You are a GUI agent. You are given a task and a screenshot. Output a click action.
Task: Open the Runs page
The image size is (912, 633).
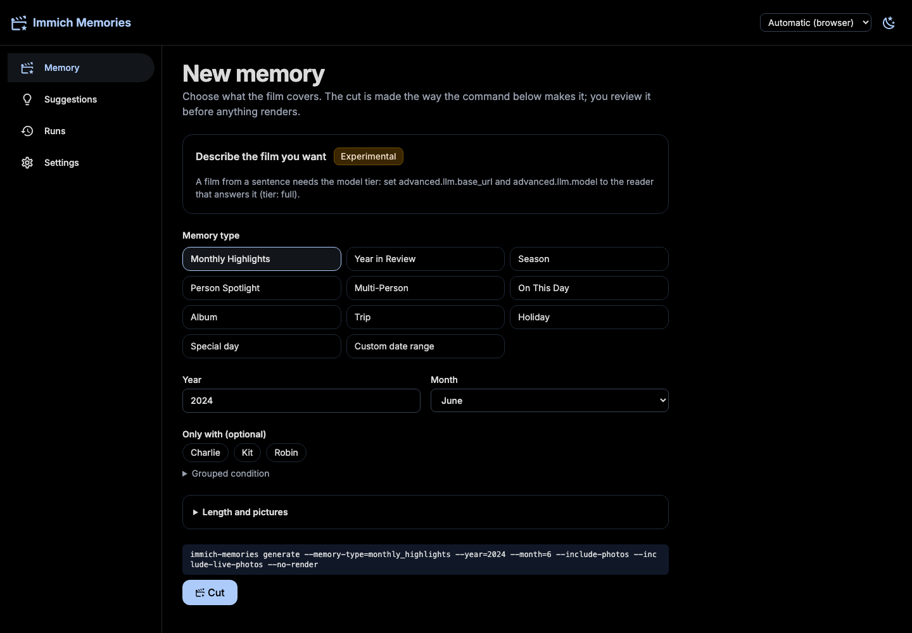81,131
